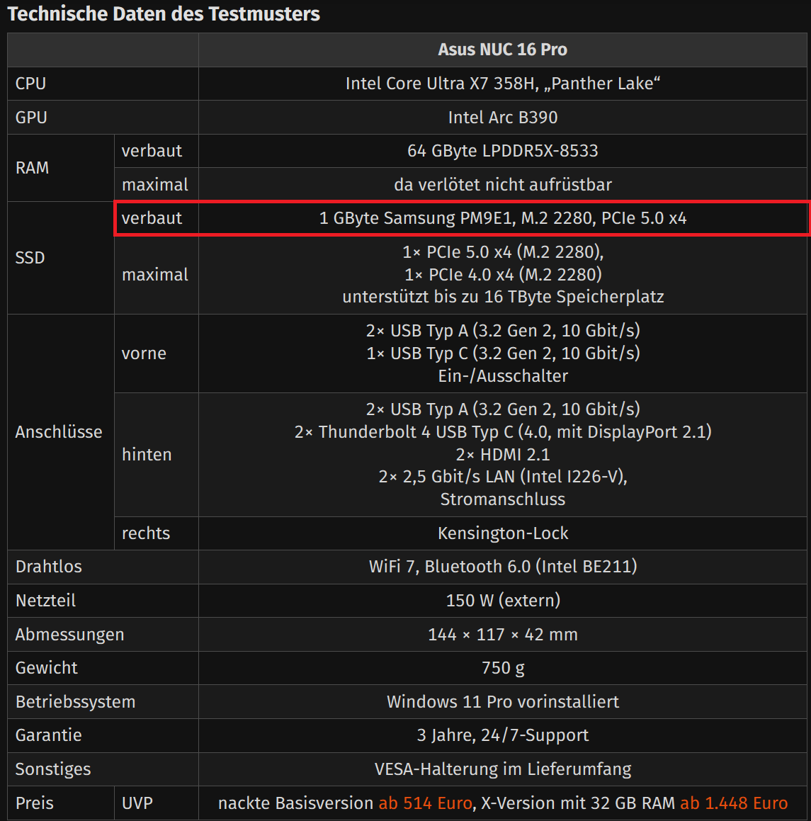811x821 pixels.
Task: Select '2× 2,5 Gbit/s LAN (Intel I226-V),'
Action: click(x=503, y=477)
